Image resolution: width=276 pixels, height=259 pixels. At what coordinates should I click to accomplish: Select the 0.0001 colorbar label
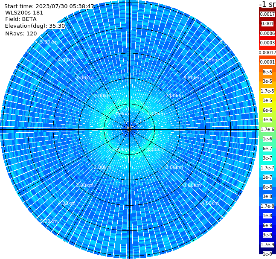pos(267,62)
